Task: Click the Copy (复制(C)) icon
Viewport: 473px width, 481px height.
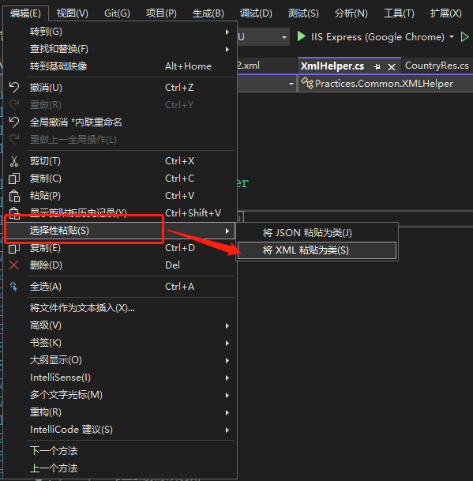Action: click(x=14, y=178)
